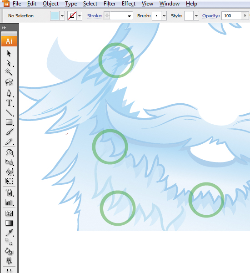Select the Lasso tool

point(9,81)
